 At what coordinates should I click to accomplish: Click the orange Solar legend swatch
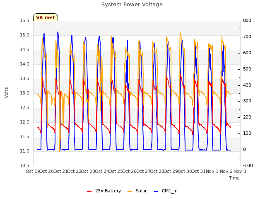click(130, 192)
